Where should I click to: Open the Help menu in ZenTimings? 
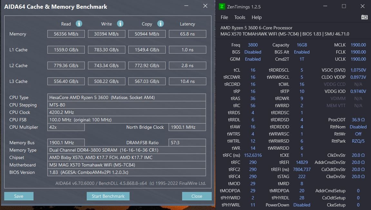[257, 17]
